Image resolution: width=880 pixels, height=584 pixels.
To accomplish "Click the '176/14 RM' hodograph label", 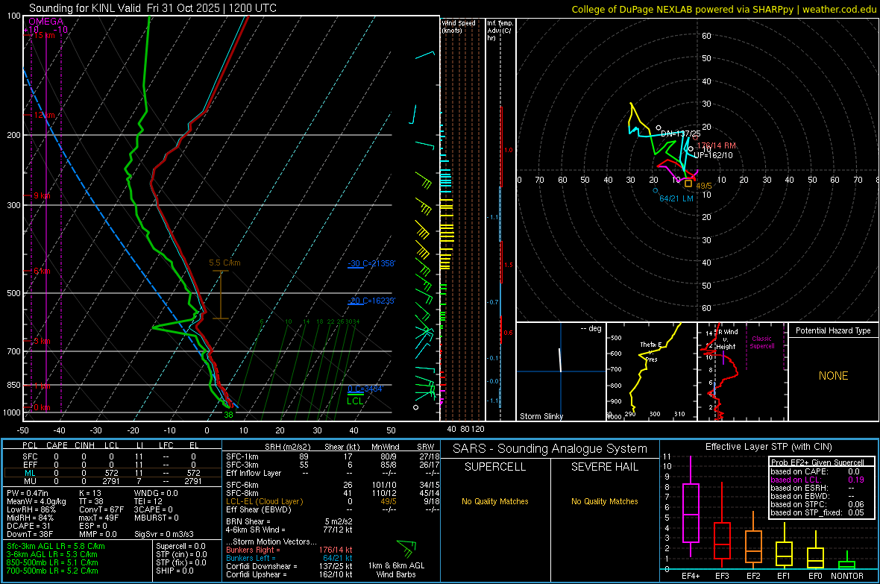I will click(x=717, y=145).
